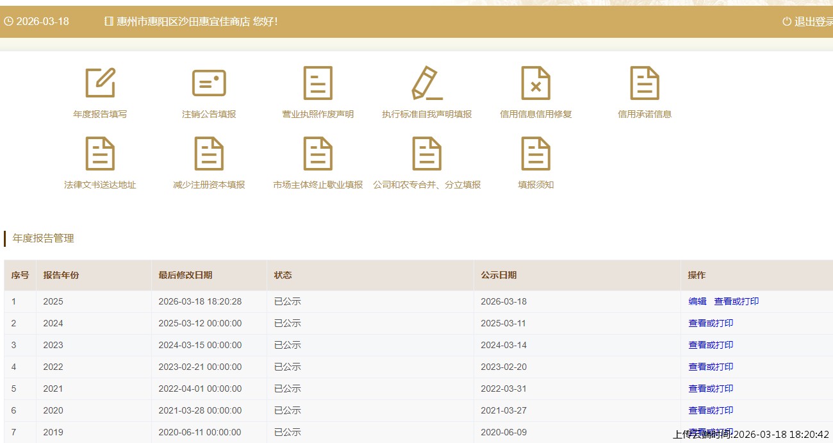Viewport: 833px width, 443px height.
Task: Click 编辑 link for 2025 report
Action: (697, 301)
